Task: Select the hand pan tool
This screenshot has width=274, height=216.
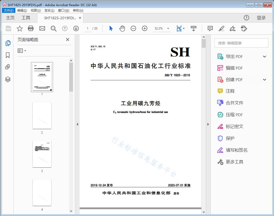Action: point(122,28)
